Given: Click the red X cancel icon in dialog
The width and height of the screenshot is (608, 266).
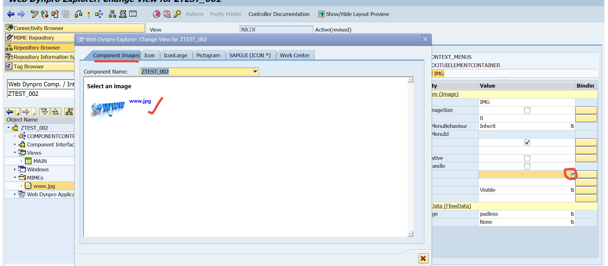Looking at the screenshot, I should coord(423,258).
